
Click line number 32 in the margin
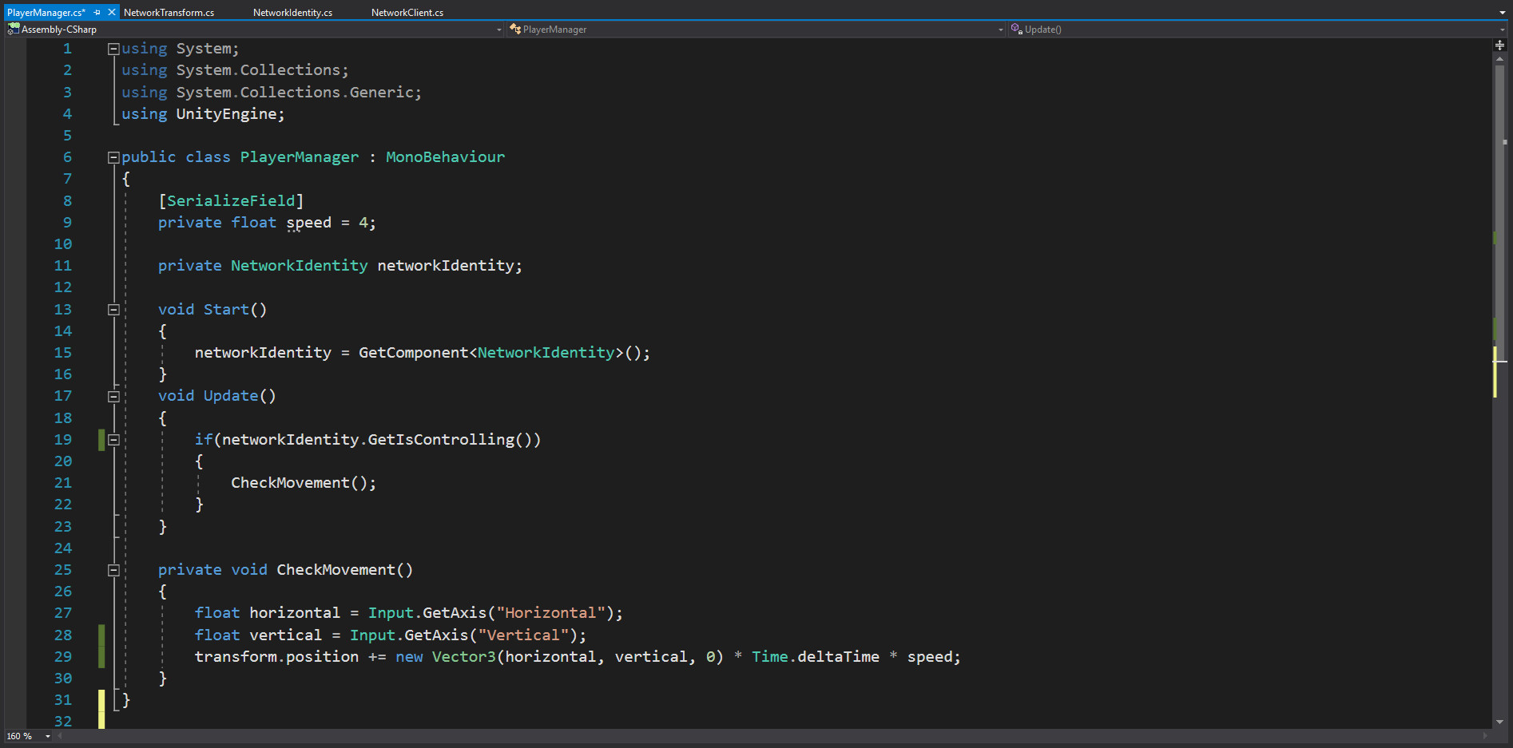(x=63, y=722)
